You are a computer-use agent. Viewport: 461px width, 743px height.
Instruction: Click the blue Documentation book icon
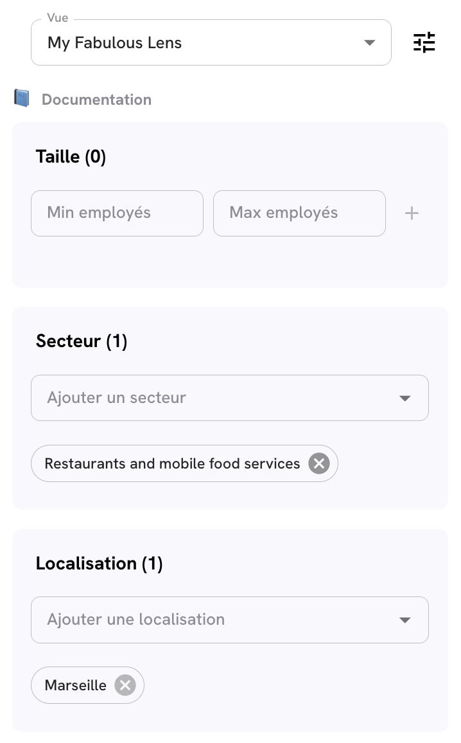point(22,99)
